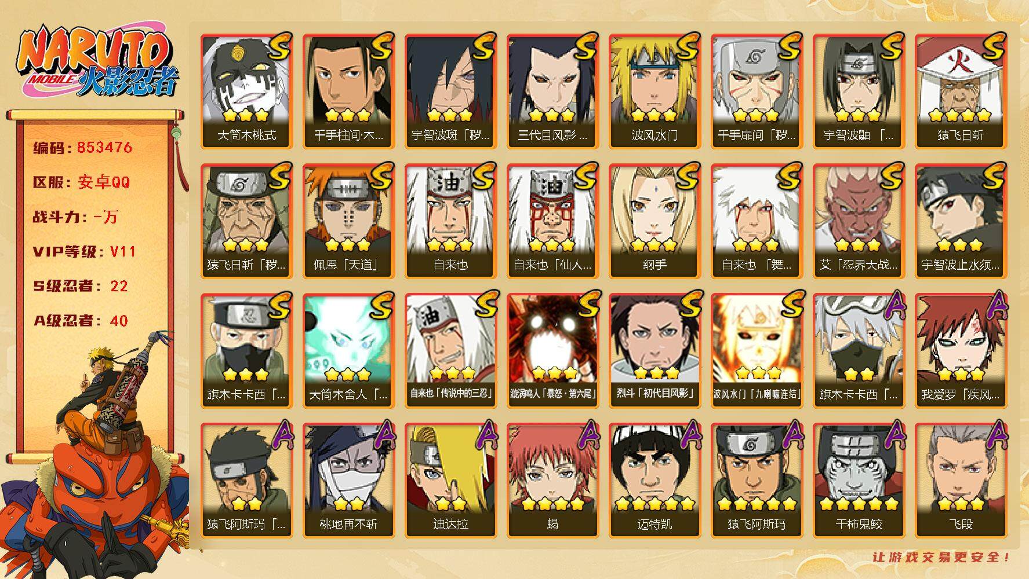Open the 波风水门 S-rank card
Image resolution: width=1029 pixels, height=579 pixels.
pos(655,91)
